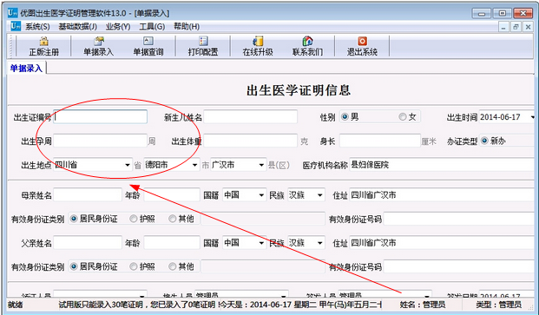This screenshot has width=539, height=315.
Task: Expand the 出生时间 date picker
Action: [x=532, y=117]
